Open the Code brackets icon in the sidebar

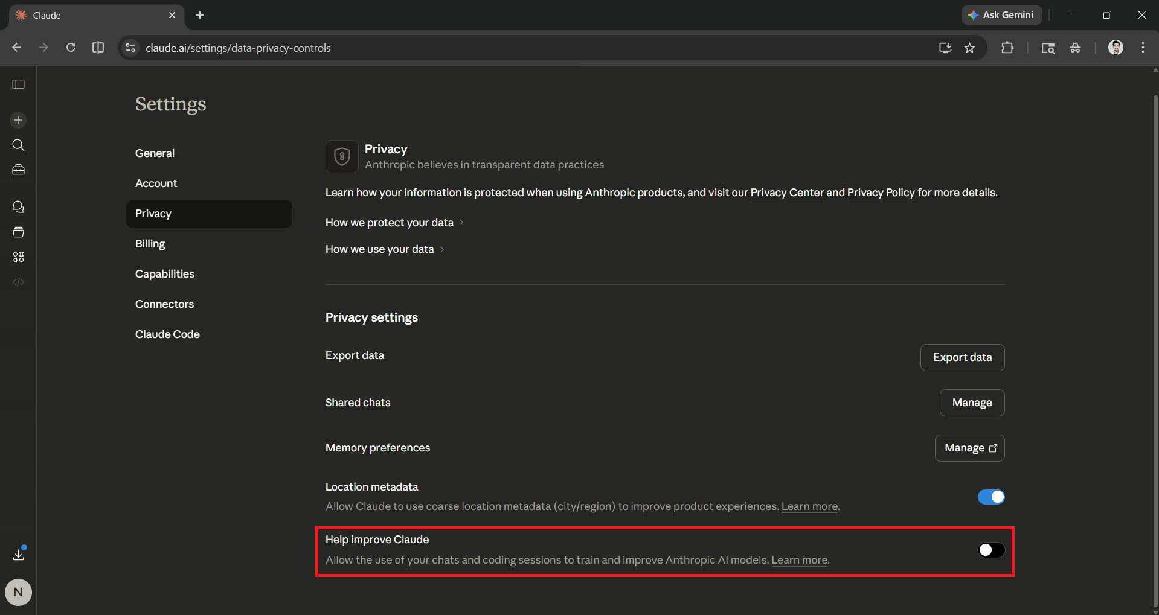click(x=19, y=282)
